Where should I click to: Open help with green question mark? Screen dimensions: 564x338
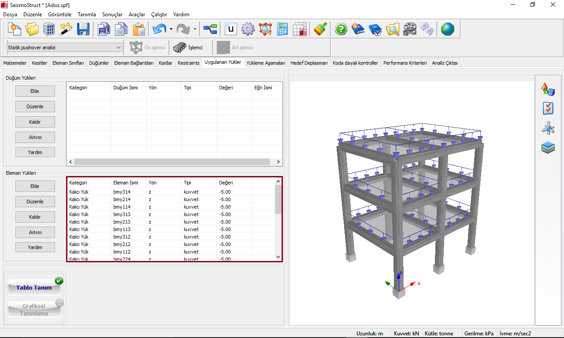(341, 29)
